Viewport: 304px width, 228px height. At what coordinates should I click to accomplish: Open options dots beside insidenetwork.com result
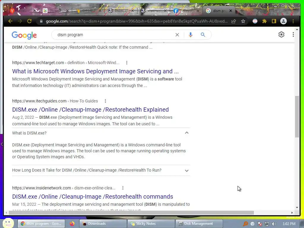tap(123, 188)
